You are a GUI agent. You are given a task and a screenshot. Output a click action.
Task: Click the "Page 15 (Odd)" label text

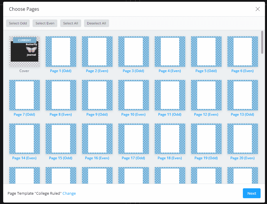(60, 158)
